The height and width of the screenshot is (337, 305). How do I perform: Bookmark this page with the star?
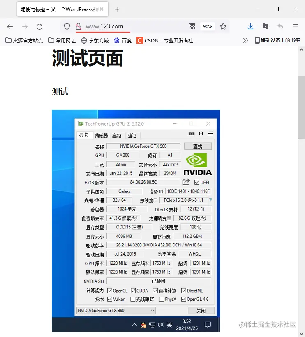(x=223, y=26)
